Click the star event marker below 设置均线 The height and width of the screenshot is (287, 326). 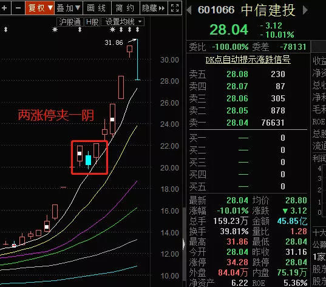(x=112, y=30)
